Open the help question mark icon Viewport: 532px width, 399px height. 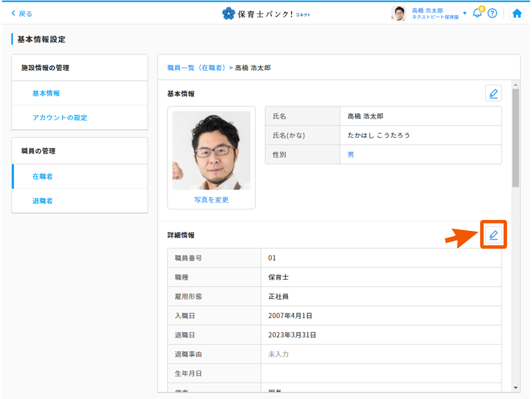pyautogui.click(x=492, y=13)
